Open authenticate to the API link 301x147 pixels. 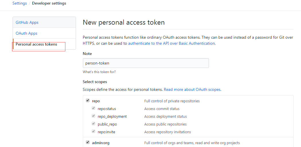click(171, 43)
